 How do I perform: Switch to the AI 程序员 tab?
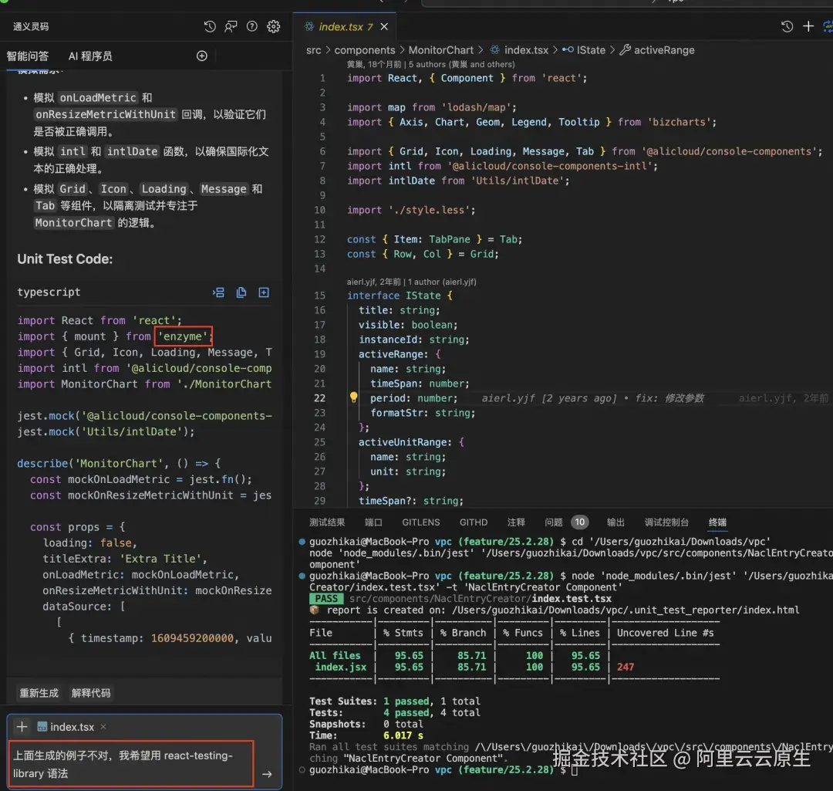[90, 56]
